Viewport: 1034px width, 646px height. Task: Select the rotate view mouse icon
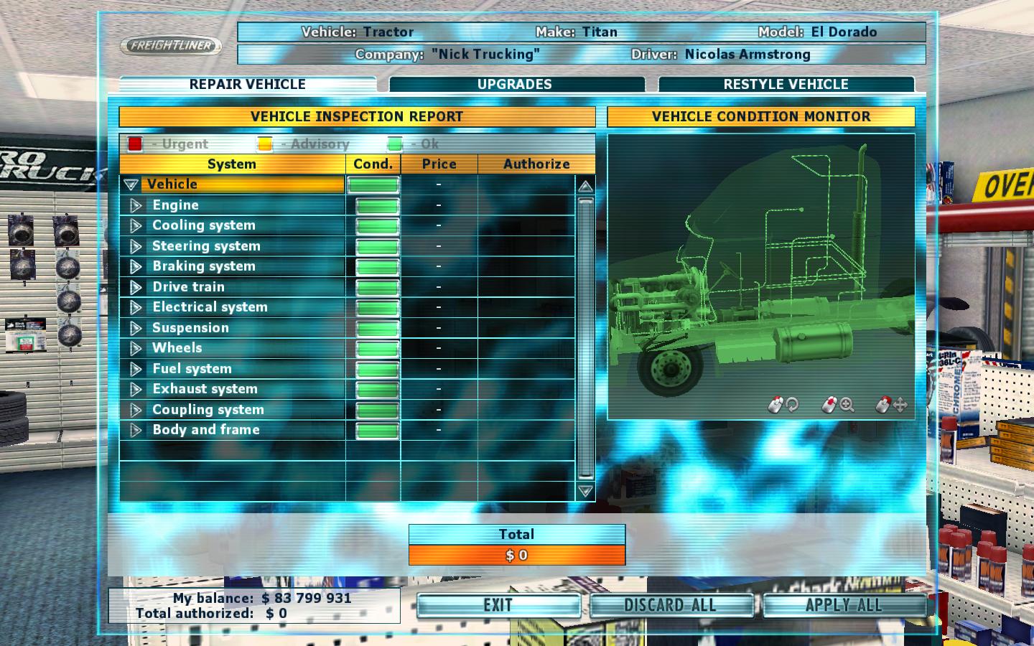click(x=783, y=405)
